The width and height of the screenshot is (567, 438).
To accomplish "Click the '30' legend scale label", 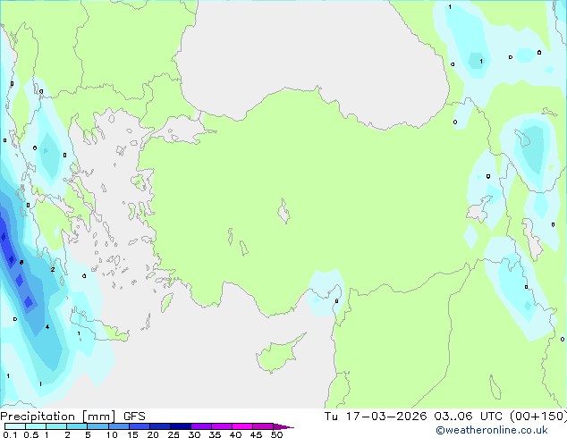I will pos(194,434).
